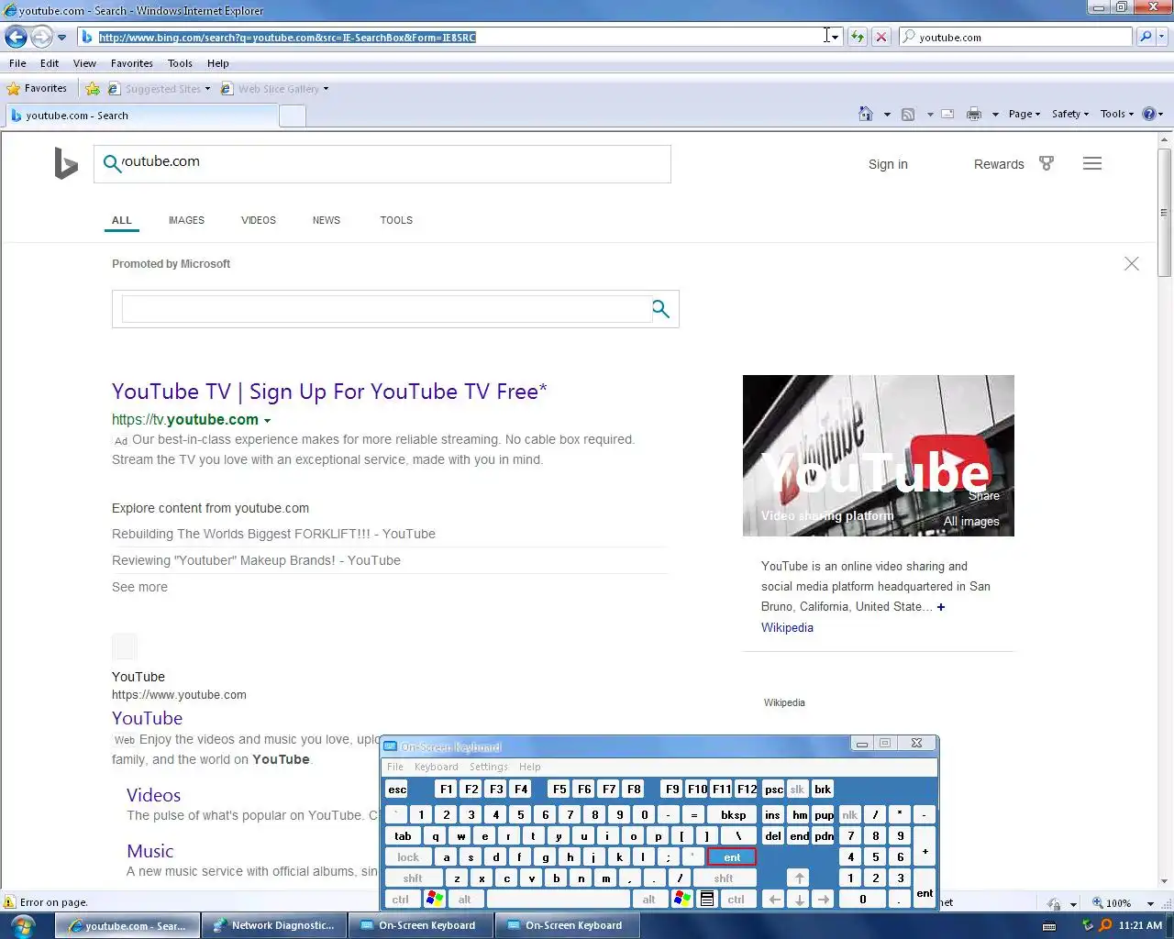Screen dimensions: 1174x939
Task: Open the Safety dropdown in the command bar
Action: point(1069,114)
